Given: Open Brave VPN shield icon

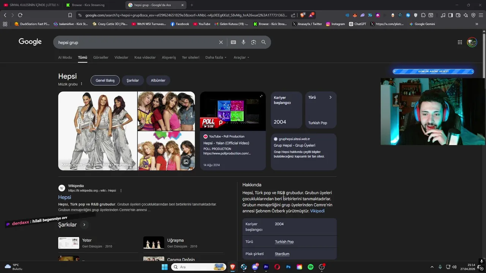Looking at the screenshot, I should click(473, 15).
